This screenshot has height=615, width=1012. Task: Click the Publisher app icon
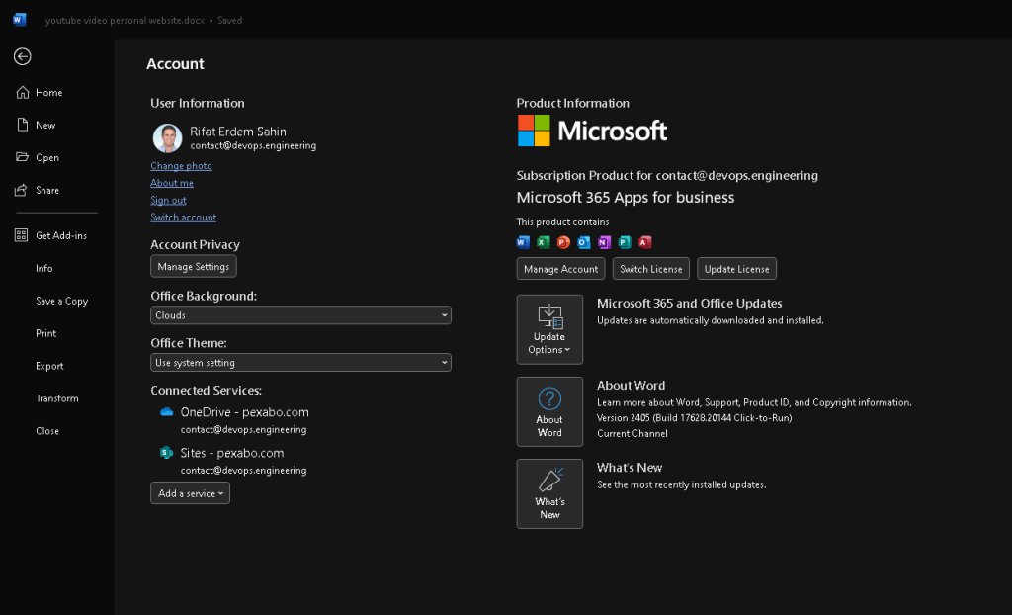click(625, 242)
